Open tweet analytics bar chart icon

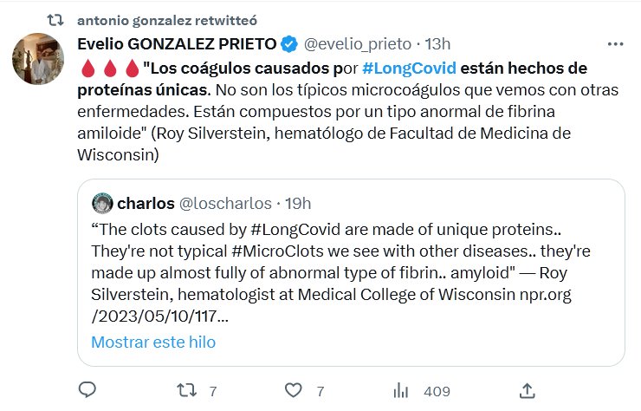402,391
